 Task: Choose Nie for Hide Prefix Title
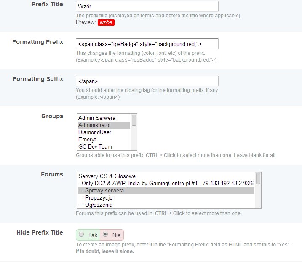click(105, 235)
